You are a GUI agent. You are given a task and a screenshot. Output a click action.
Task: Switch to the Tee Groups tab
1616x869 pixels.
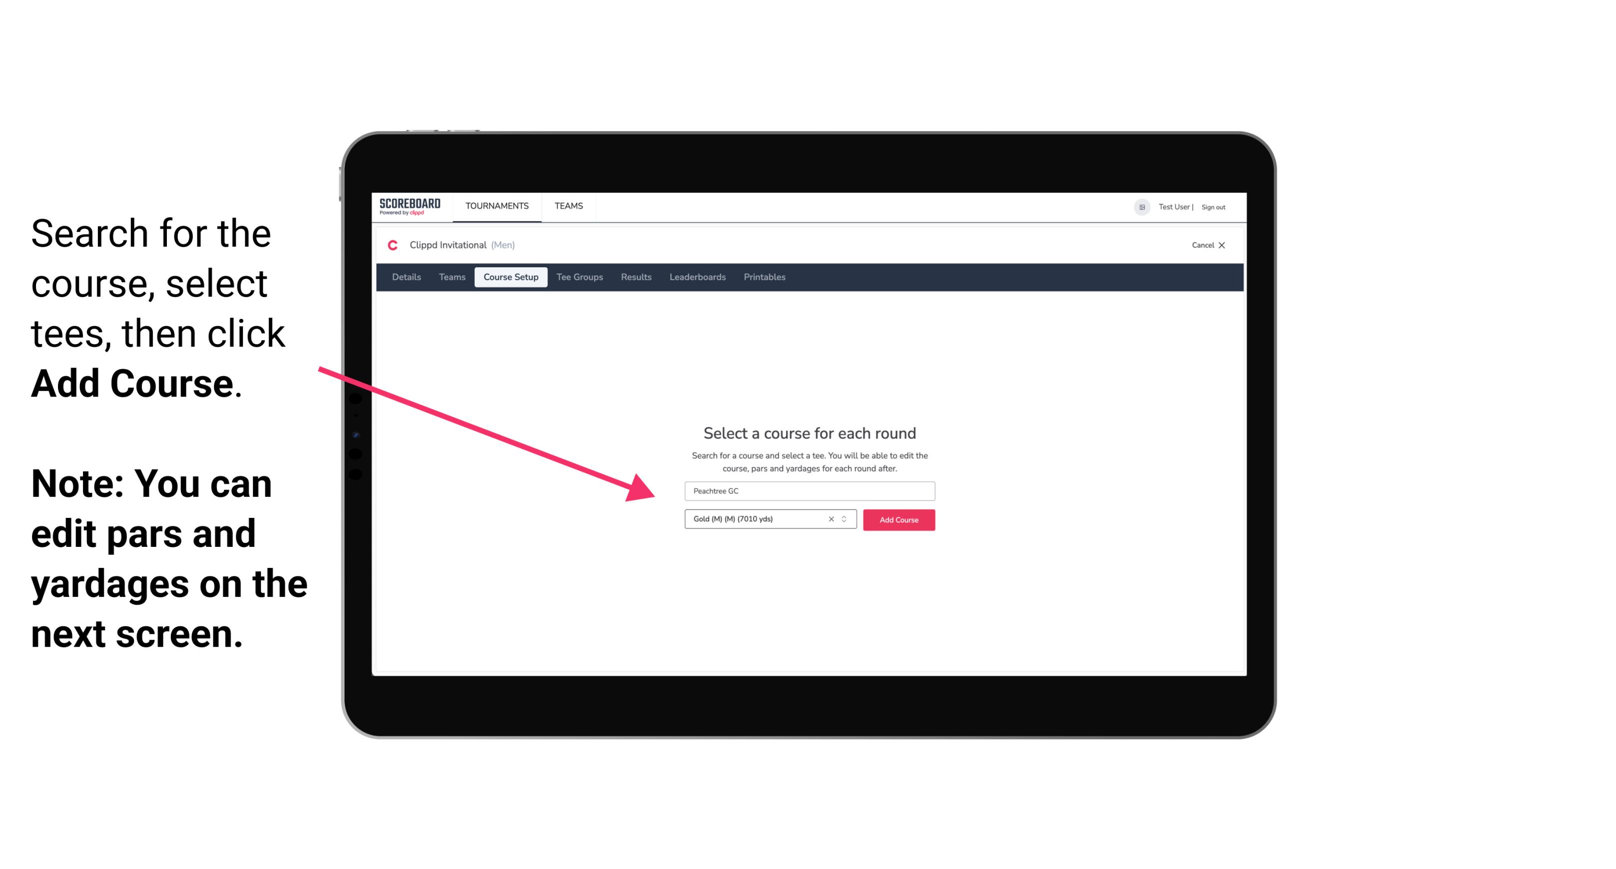(578, 277)
